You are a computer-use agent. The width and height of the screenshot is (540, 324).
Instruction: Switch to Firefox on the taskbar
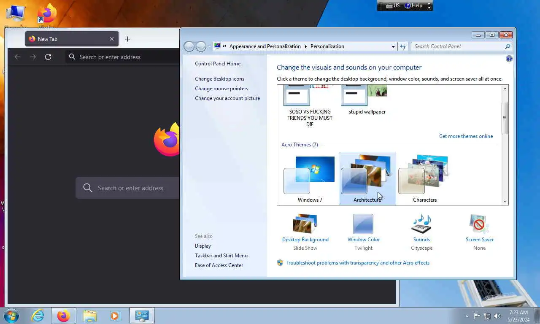pos(64,316)
